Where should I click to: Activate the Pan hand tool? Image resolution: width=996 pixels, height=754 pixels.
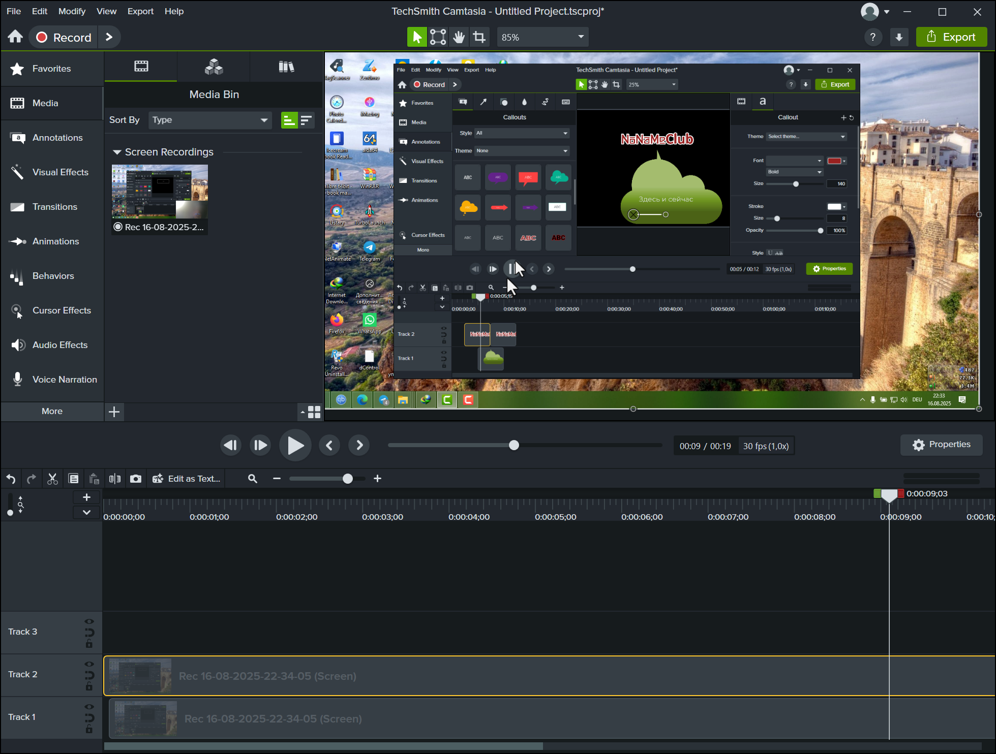pyautogui.click(x=459, y=37)
